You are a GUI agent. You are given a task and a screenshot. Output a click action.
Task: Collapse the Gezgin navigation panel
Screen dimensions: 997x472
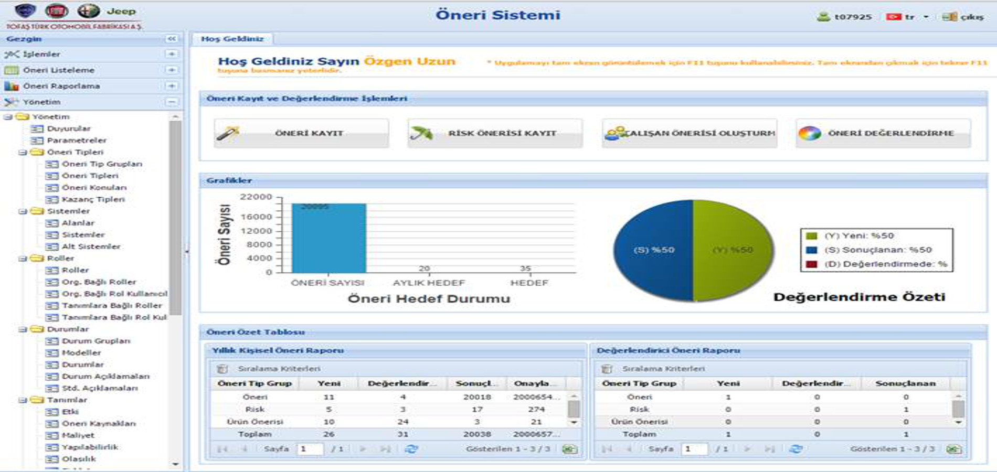[171, 39]
